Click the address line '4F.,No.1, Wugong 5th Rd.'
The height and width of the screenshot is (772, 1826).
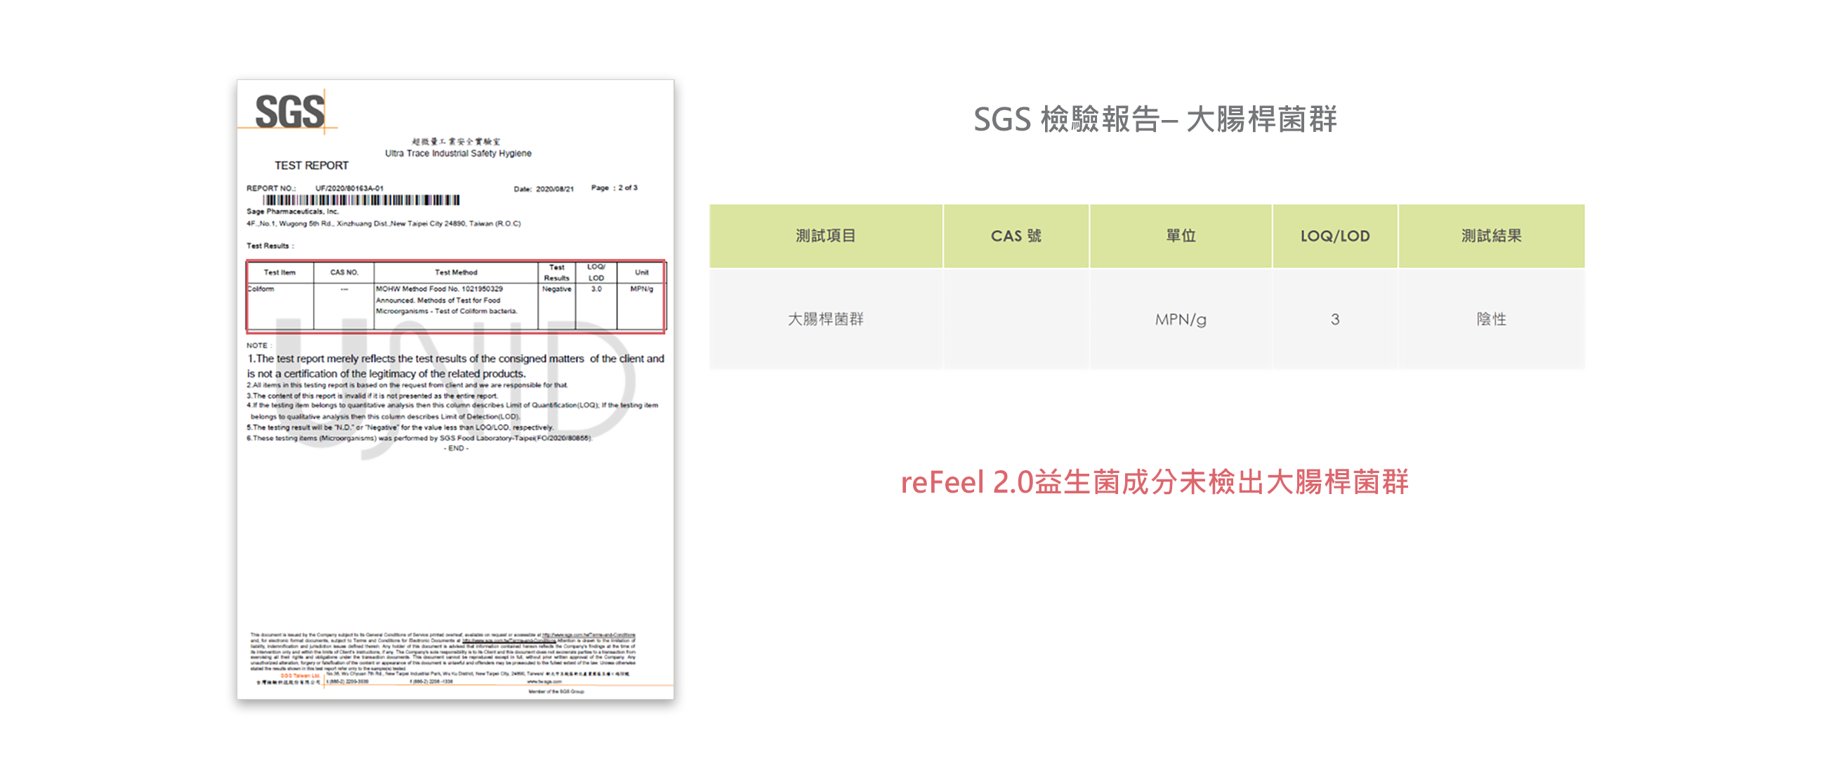383,224
